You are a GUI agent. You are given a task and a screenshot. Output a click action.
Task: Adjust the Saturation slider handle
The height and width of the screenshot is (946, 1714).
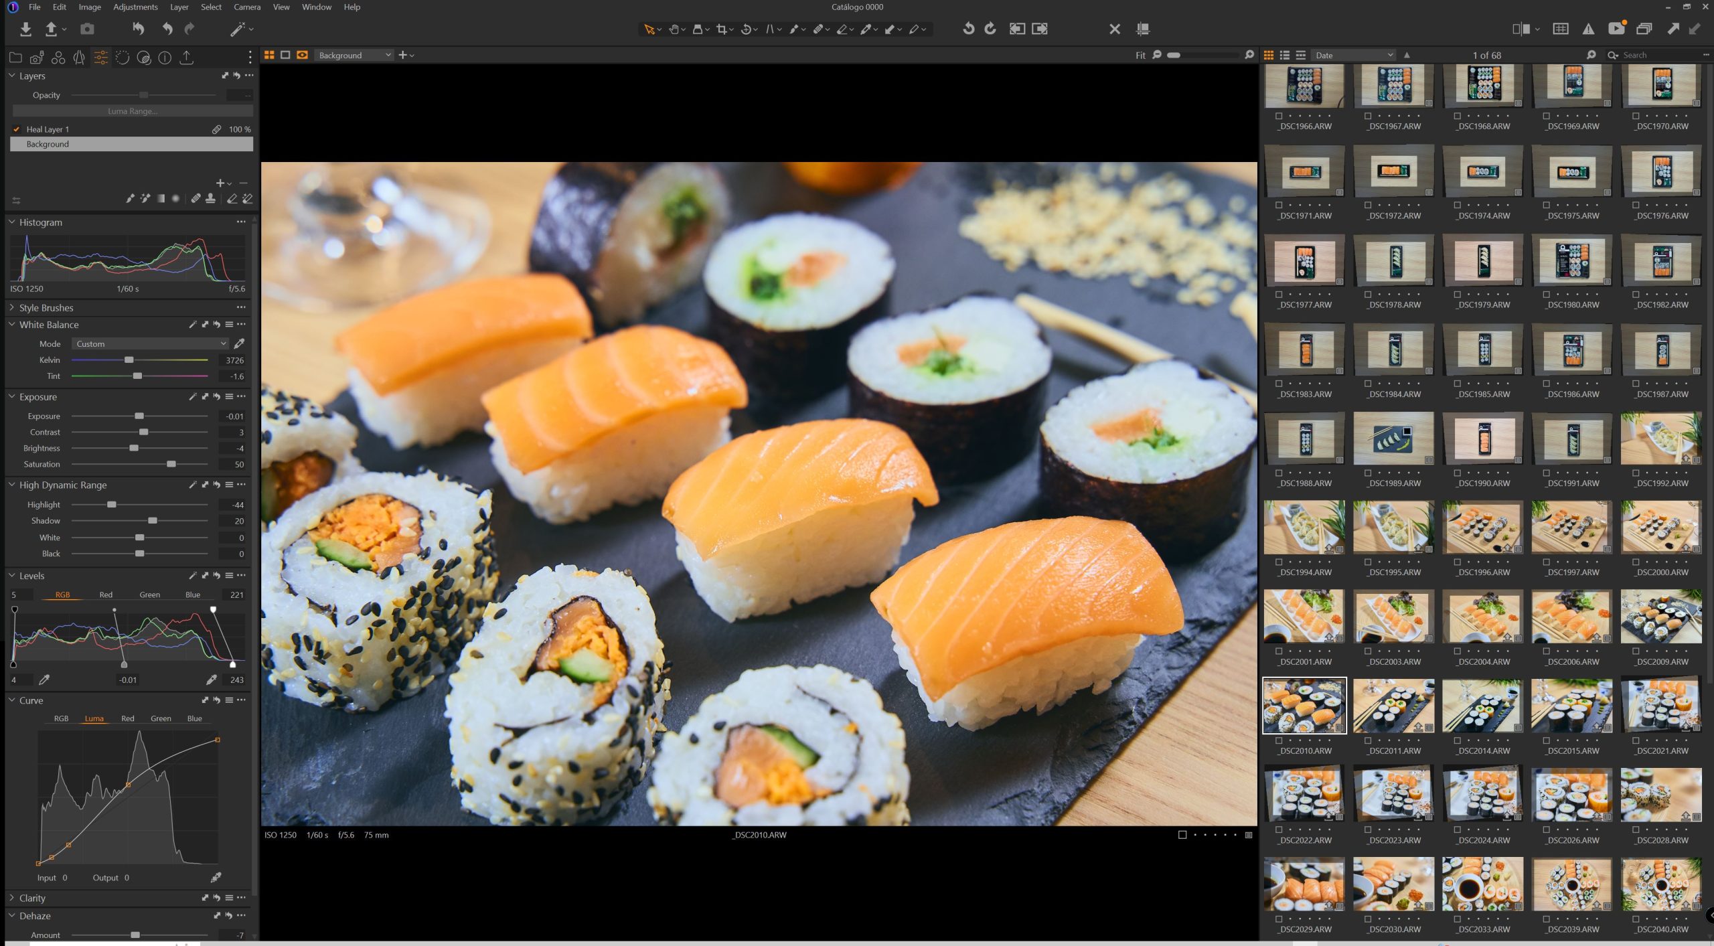coord(171,464)
